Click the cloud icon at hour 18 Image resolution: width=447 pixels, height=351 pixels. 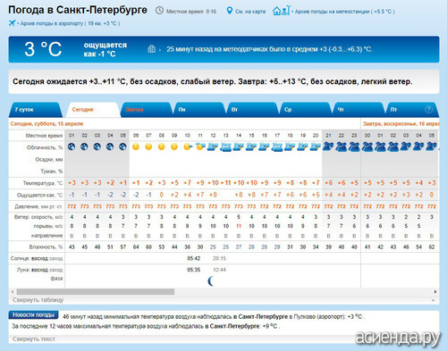290,146
